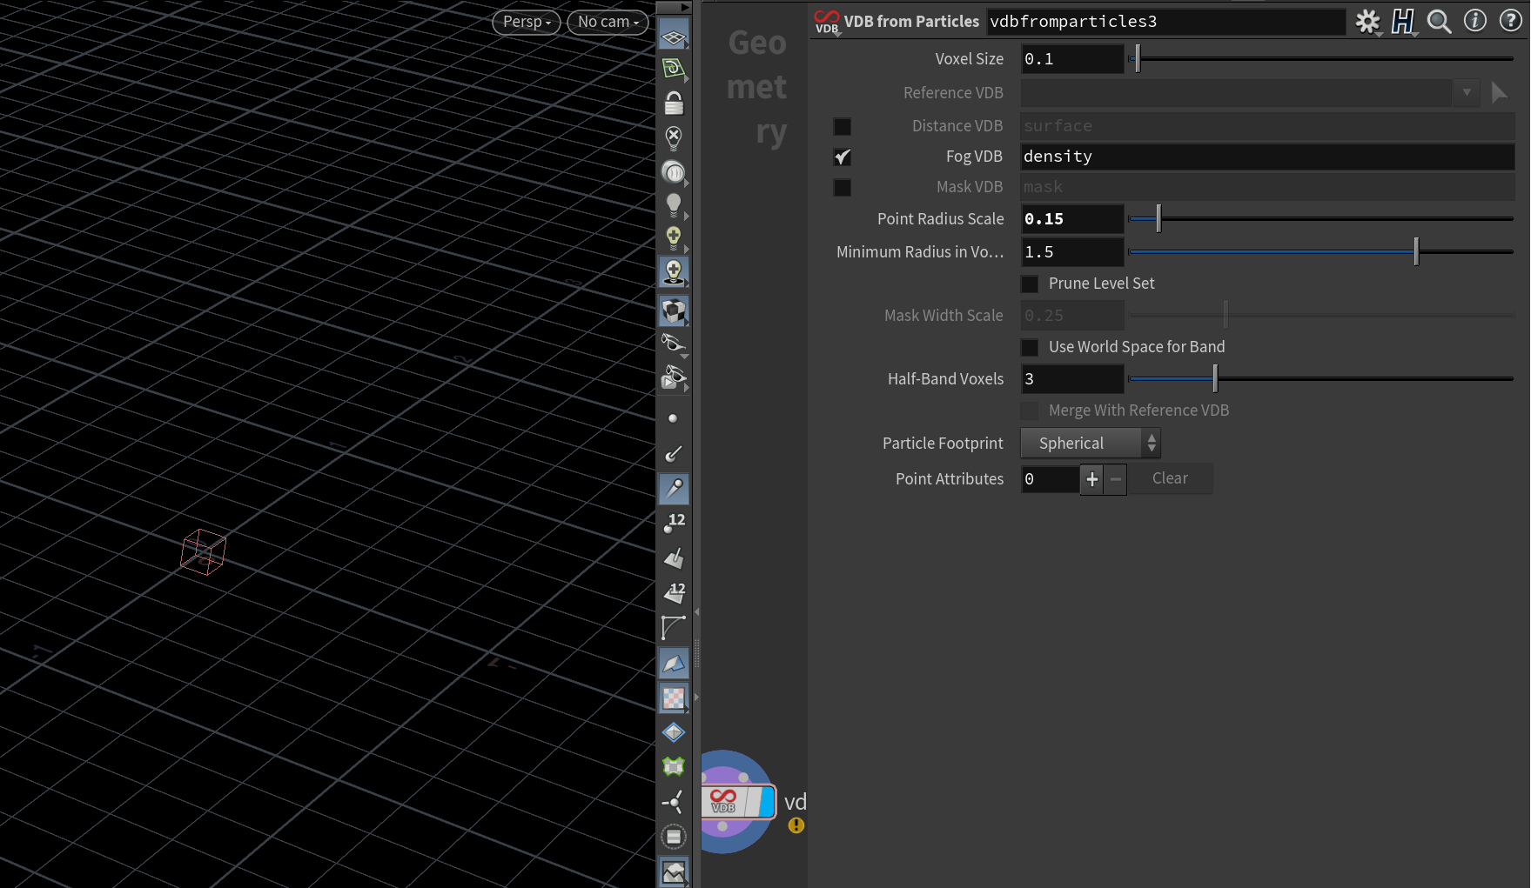Adjust the Minimum Radius in Voxels slider
1531x888 pixels.
1321,252
